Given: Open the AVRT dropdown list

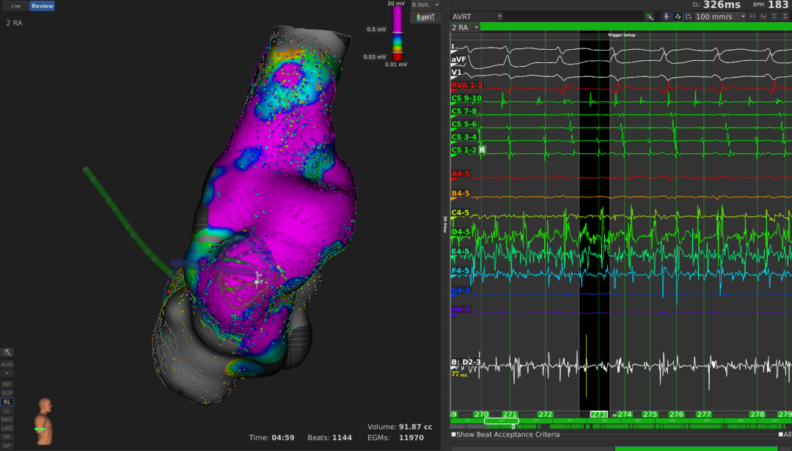Looking at the screenshot, I should [x=499, y=16].
